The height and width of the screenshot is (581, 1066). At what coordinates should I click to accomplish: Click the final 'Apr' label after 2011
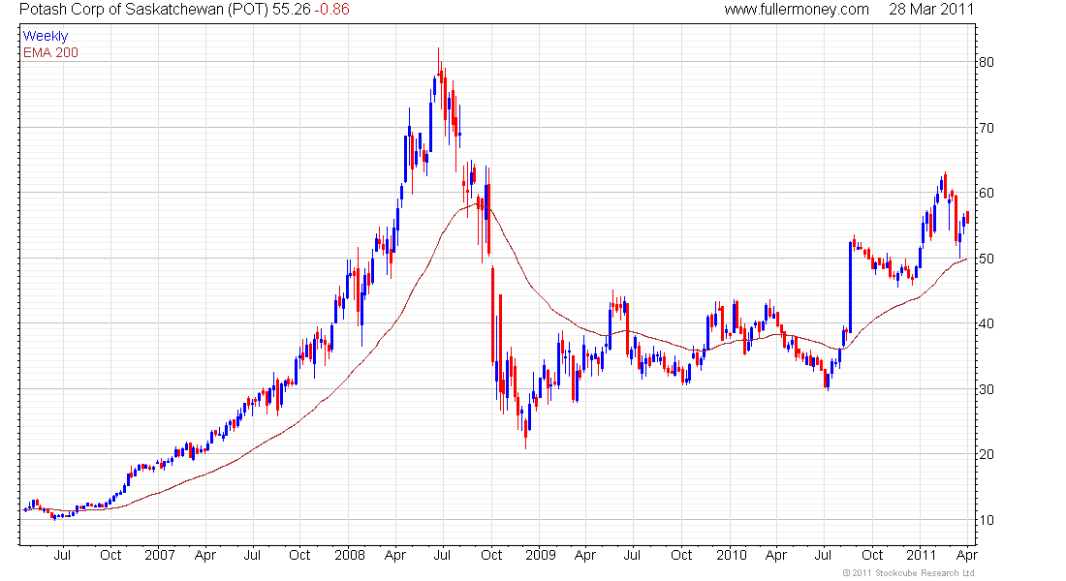tap(967, 556)
